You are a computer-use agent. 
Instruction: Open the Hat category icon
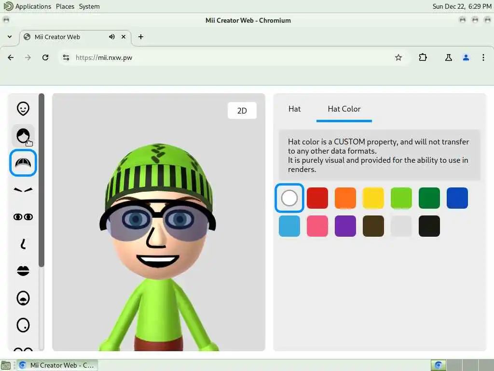[23, 163]
